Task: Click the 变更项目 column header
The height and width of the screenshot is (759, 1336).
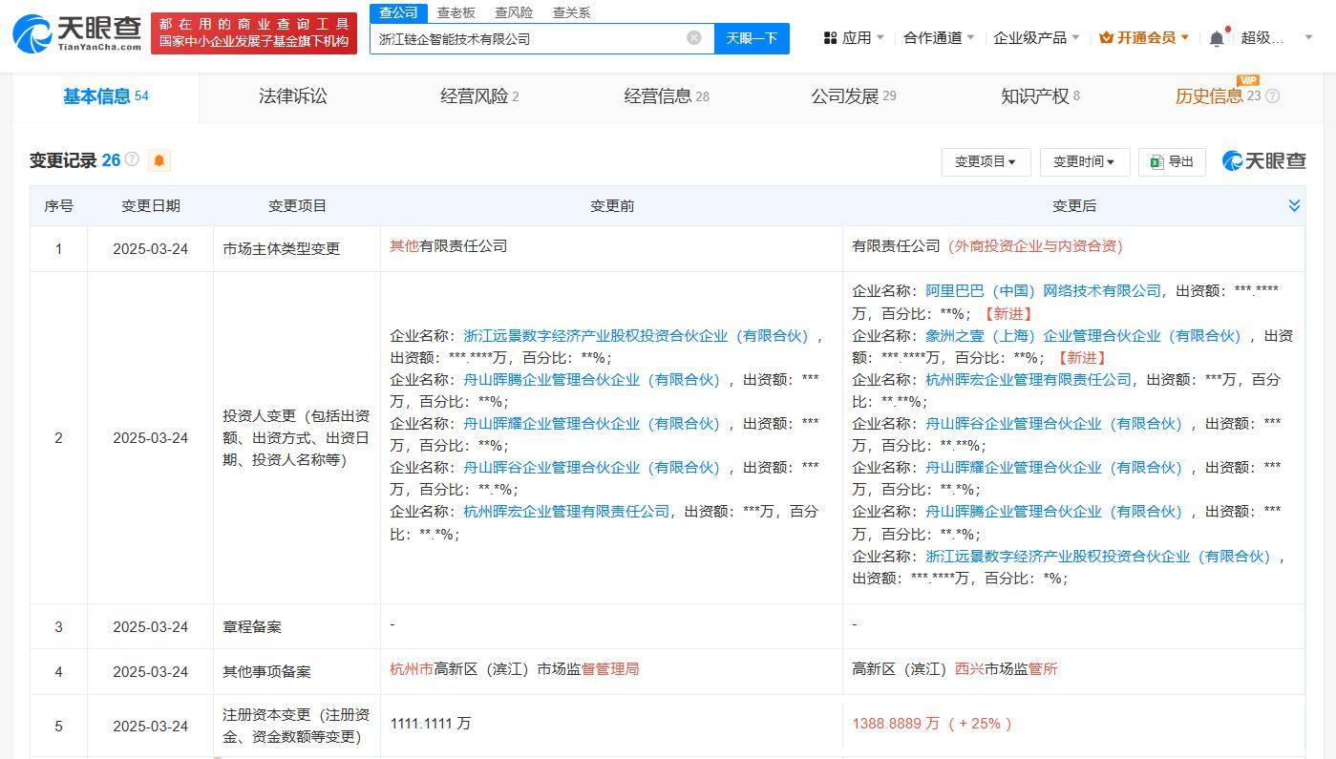Action: [297, 205]
